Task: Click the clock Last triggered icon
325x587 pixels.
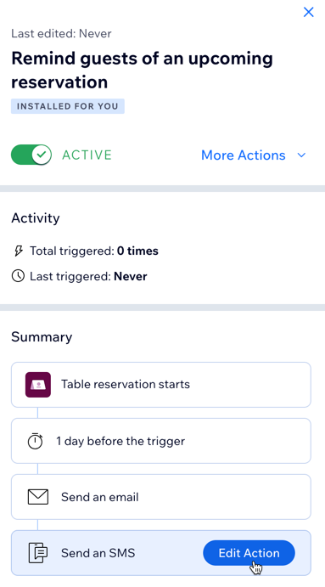Action: click(18, 276)
